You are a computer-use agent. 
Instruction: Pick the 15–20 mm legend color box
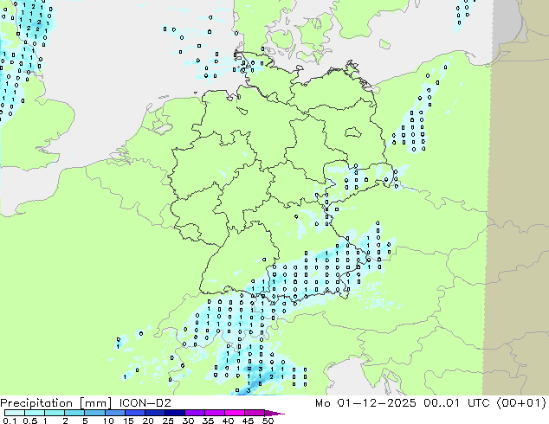(x=134, y=413)
